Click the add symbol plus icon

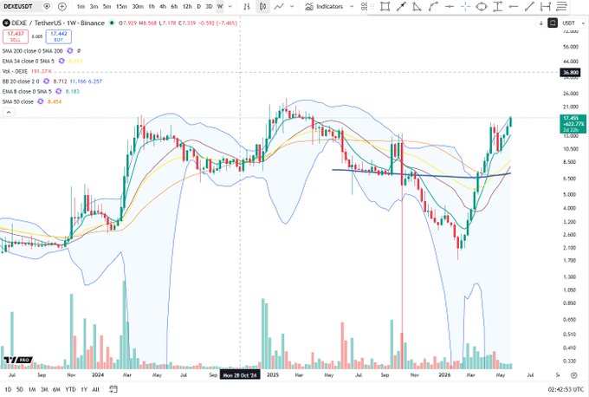pyautogui.click(x=62, y=6)
